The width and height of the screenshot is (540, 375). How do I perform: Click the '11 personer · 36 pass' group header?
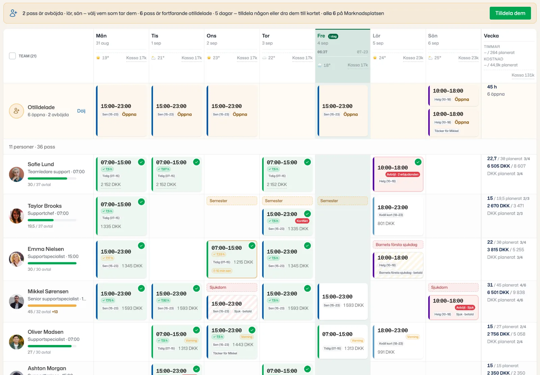[32, 147]
